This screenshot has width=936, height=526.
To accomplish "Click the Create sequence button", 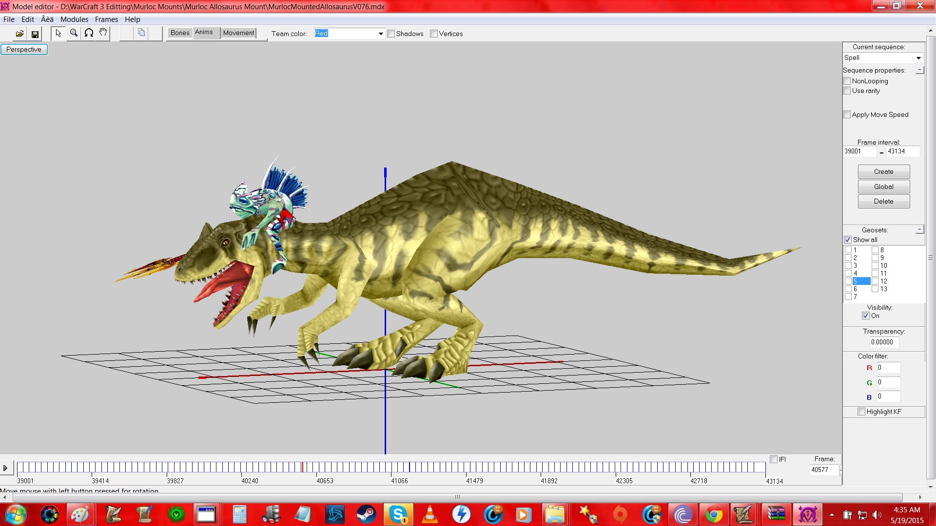I will click(883, 171).
